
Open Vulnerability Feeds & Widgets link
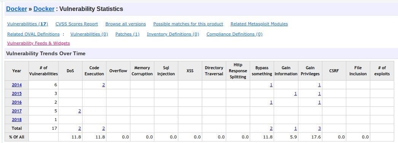click(x=38, y=43)
